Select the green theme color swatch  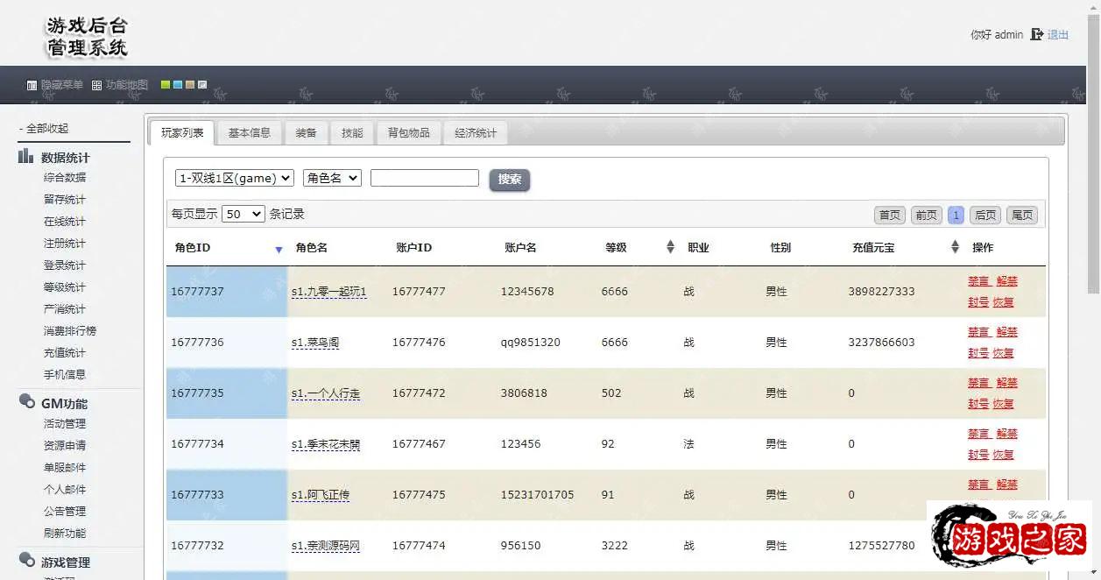coord(166,85)
